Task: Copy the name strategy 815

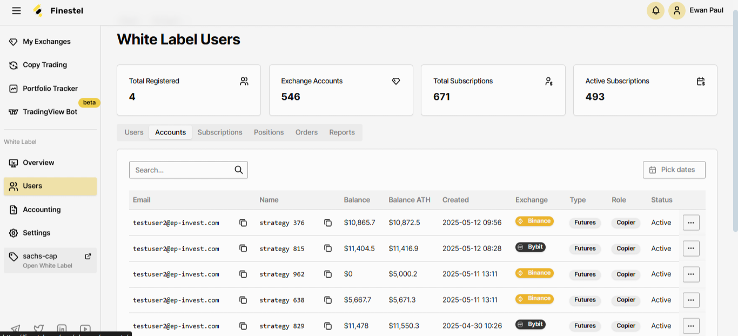Action: point(328,248)
